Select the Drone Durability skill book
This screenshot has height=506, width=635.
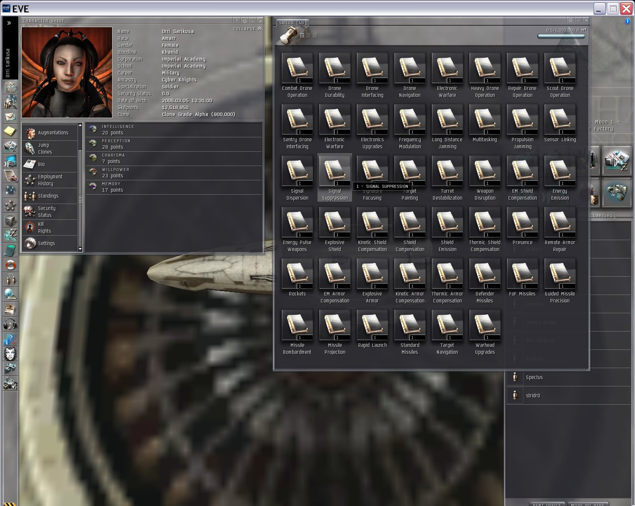335,75
